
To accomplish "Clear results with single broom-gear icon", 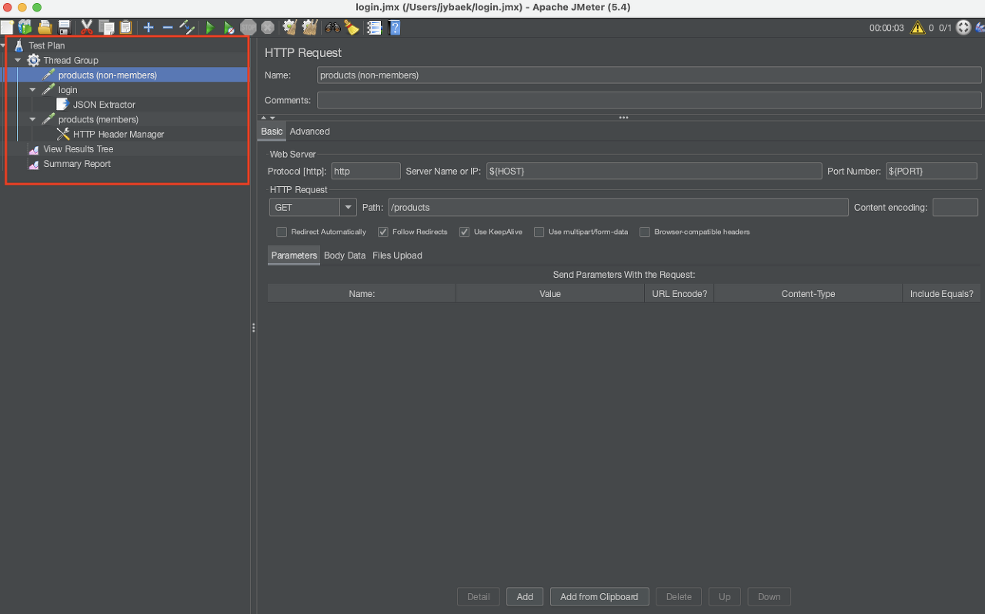I will tap(290, 28).
